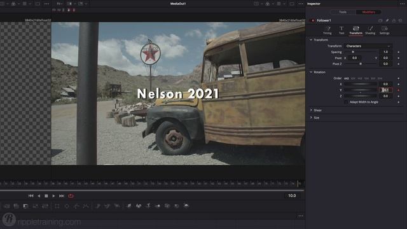Open the Inspector three-dot options menu
This screenshot has width=407, height=229.
tap(403, 4)
